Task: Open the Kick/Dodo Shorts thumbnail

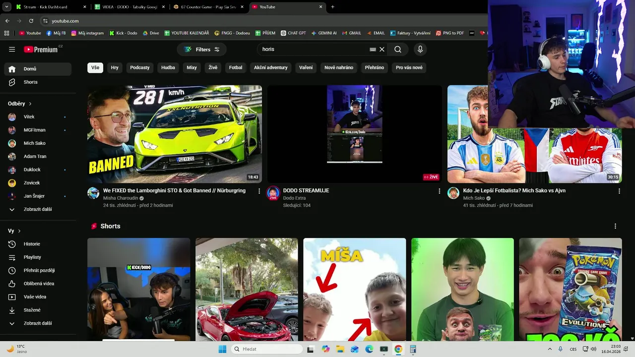Action: [139, 289]
